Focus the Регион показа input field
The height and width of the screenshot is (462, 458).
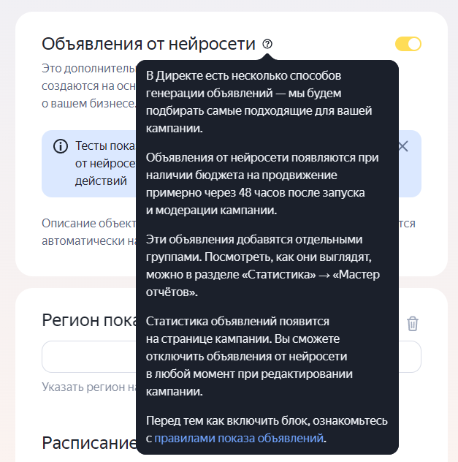click(x=88, y=357)
